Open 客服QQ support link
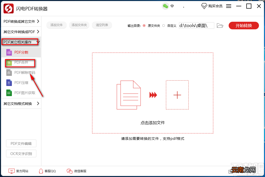265x177 pixels. [x=50, y=171]
